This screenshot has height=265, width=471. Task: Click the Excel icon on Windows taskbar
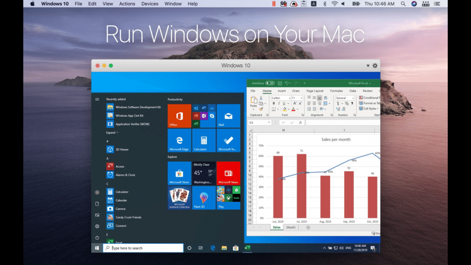coord(247,248)
